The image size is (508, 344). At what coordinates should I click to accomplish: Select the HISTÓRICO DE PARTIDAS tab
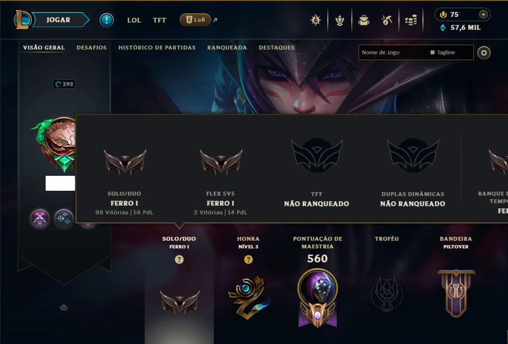point(157,48)
